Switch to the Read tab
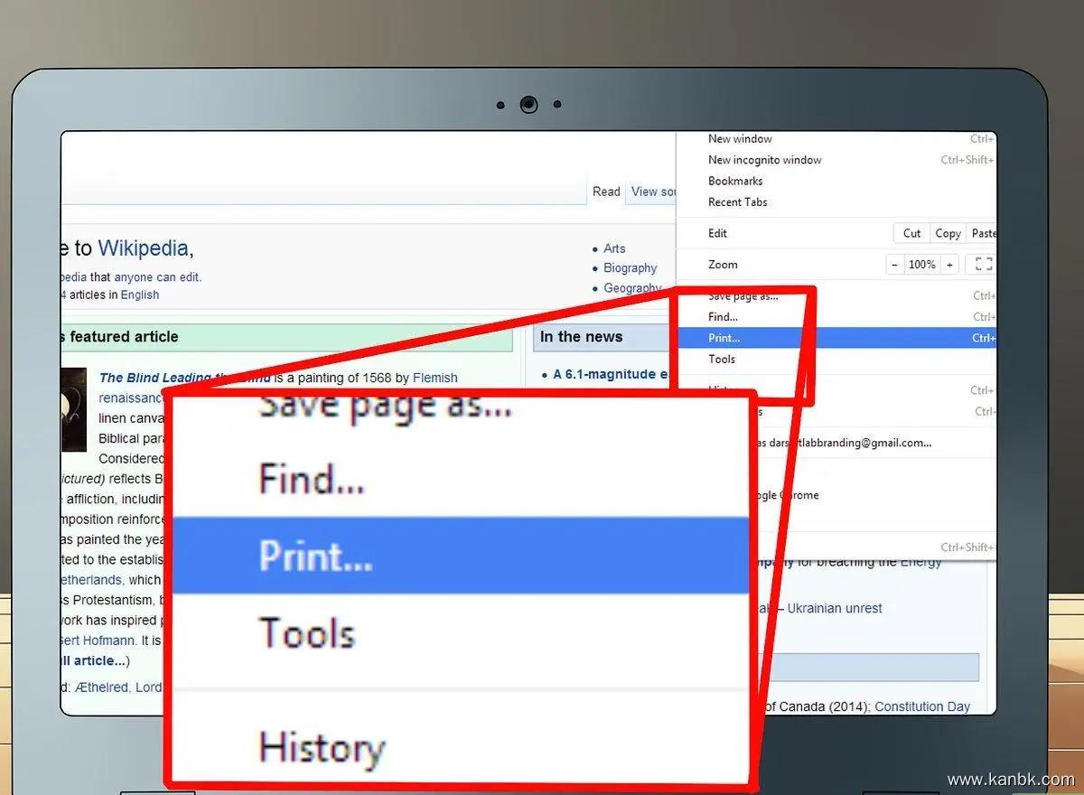This screenshot has height=795, width=1084. click(606, 192)
